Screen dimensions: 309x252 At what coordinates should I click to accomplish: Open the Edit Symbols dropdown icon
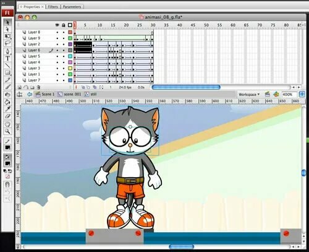tap(276, 94)
